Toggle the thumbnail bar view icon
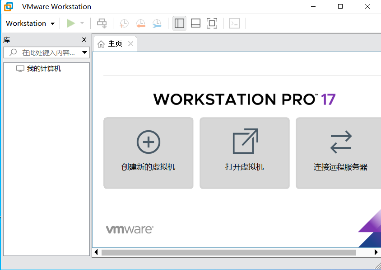 pyautogui.click(x=195, y=24)
